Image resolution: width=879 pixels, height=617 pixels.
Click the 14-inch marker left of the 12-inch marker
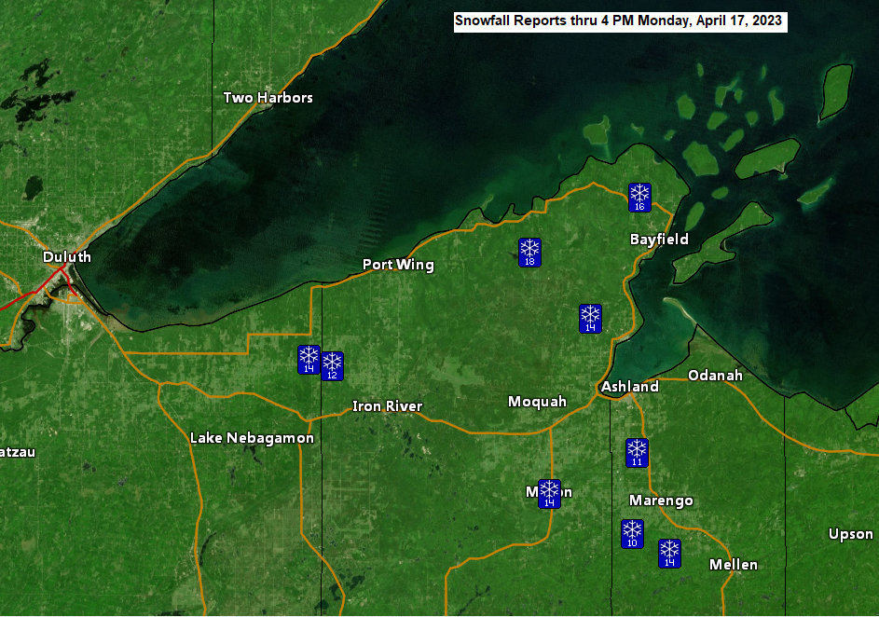pyautogui.click(x=309, y=360)
